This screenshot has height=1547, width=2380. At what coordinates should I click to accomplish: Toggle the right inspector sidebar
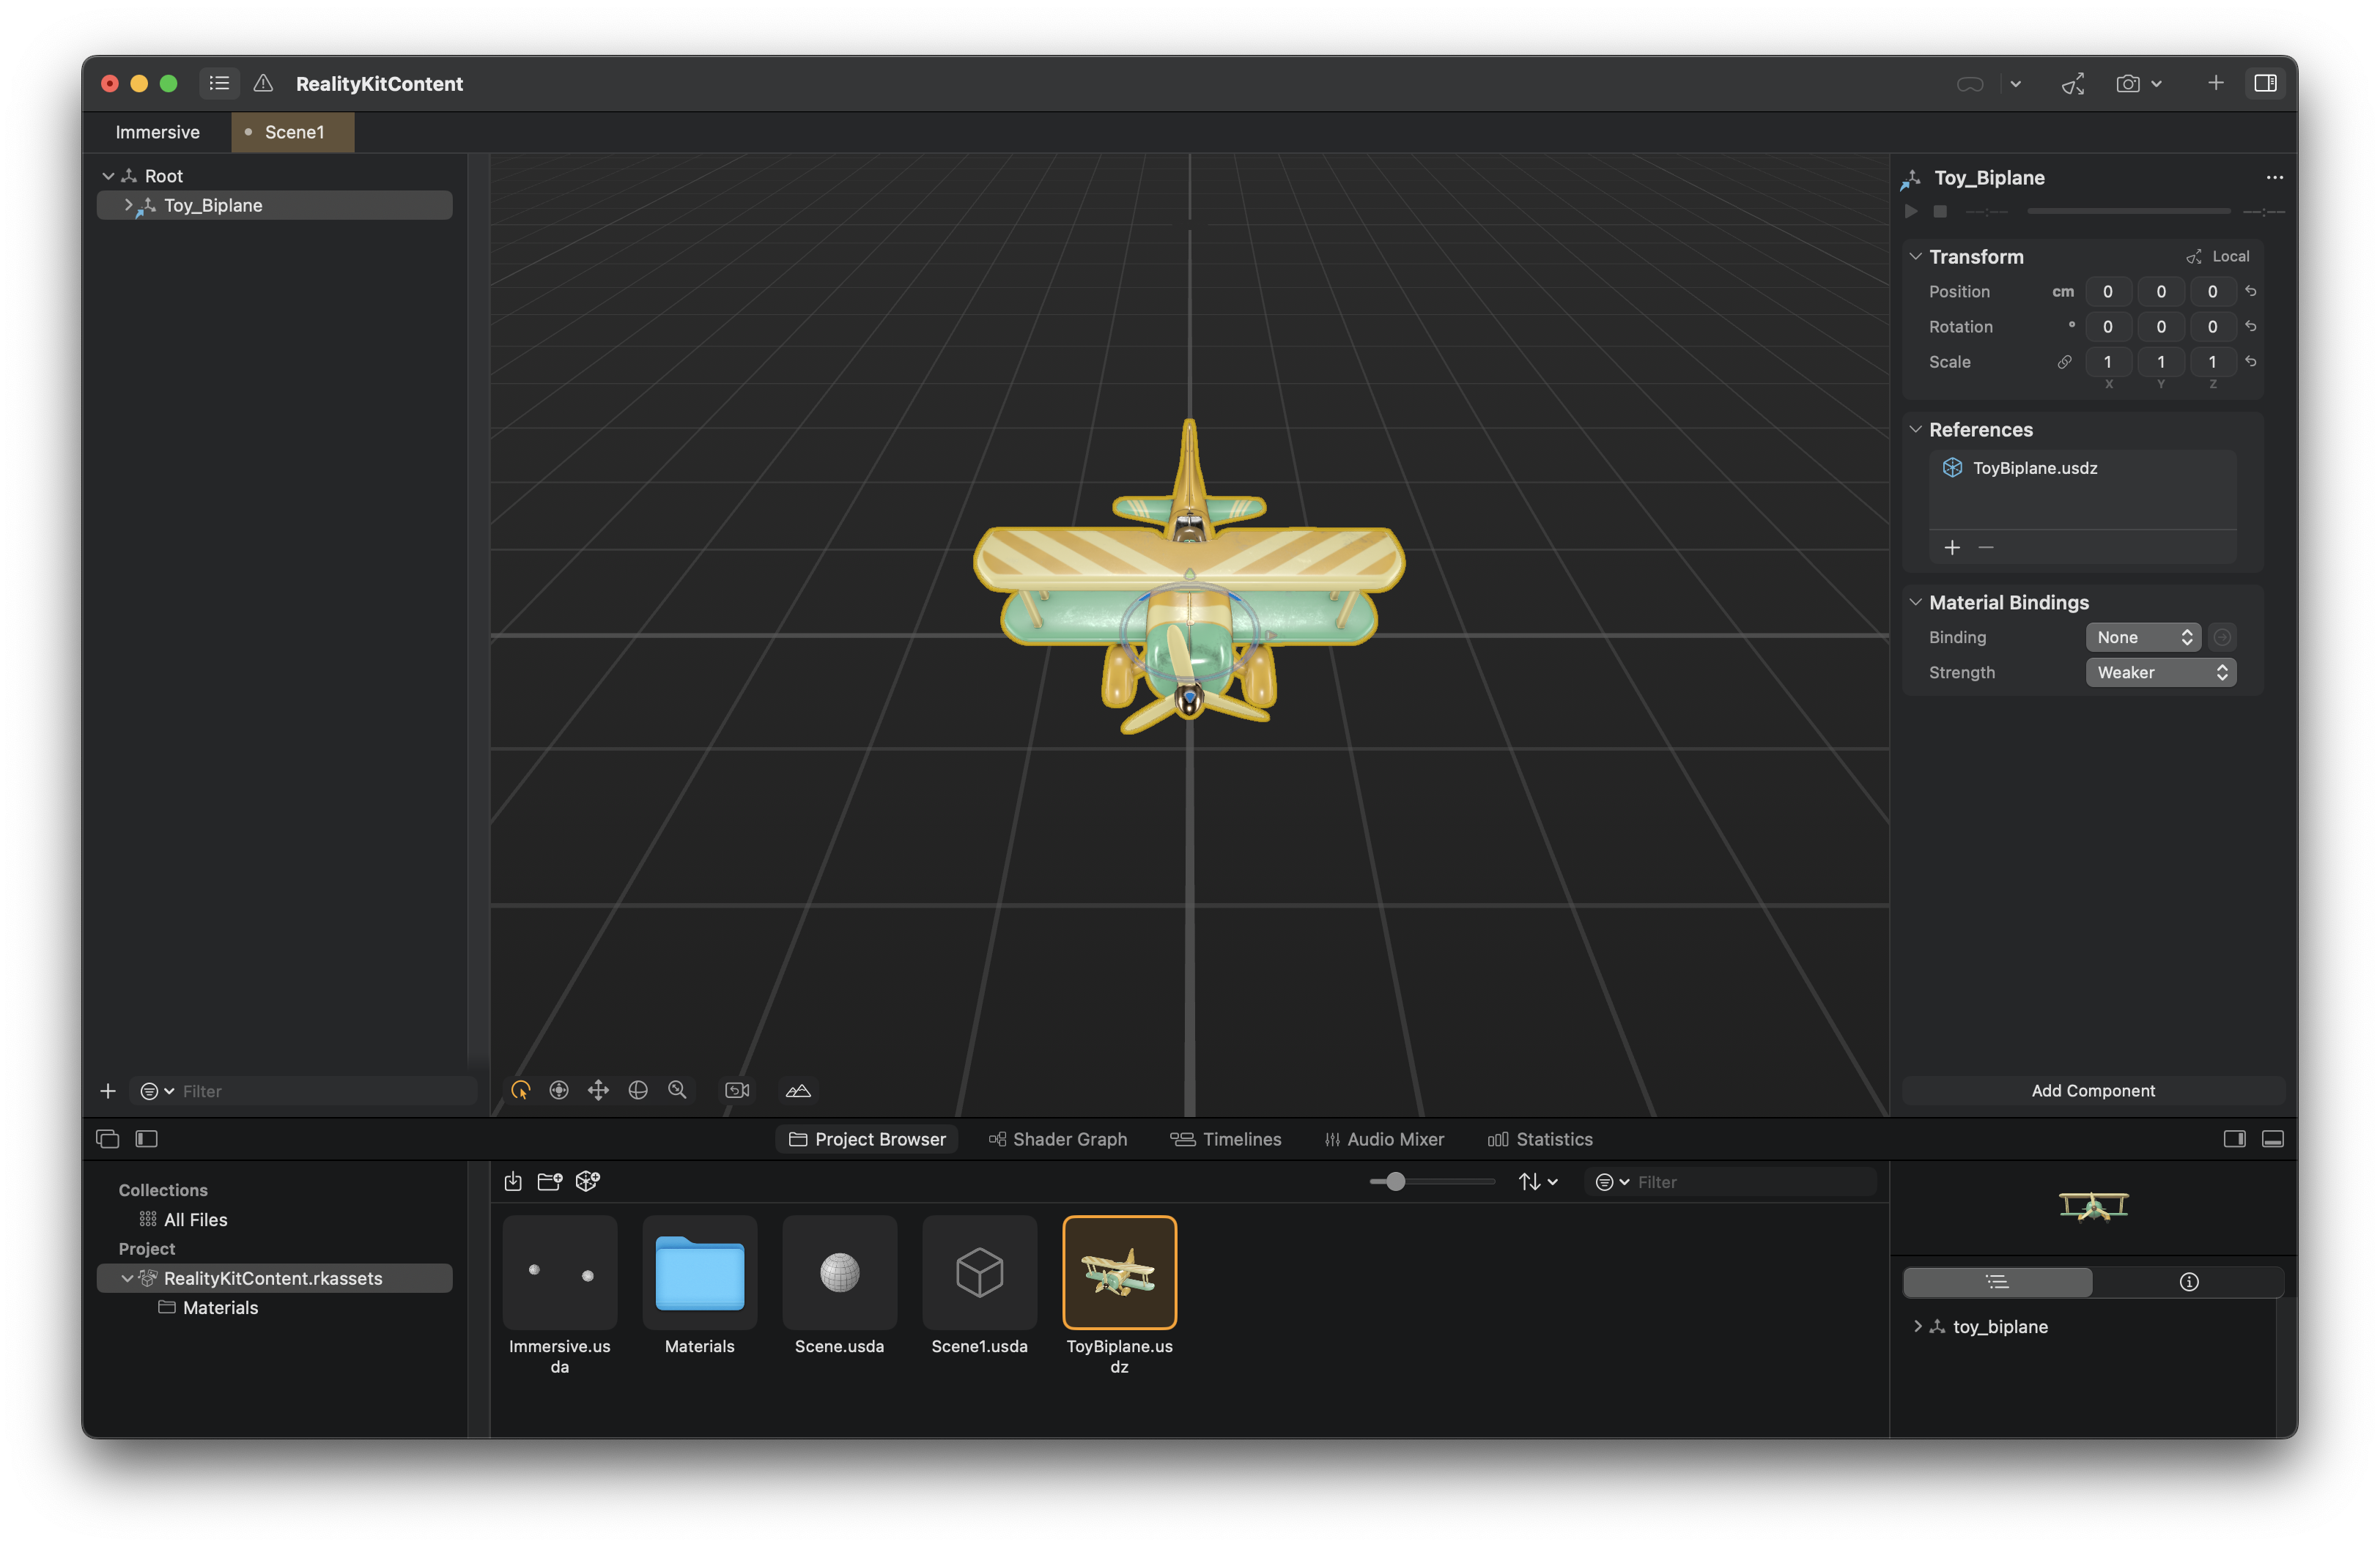point(2265,83)
